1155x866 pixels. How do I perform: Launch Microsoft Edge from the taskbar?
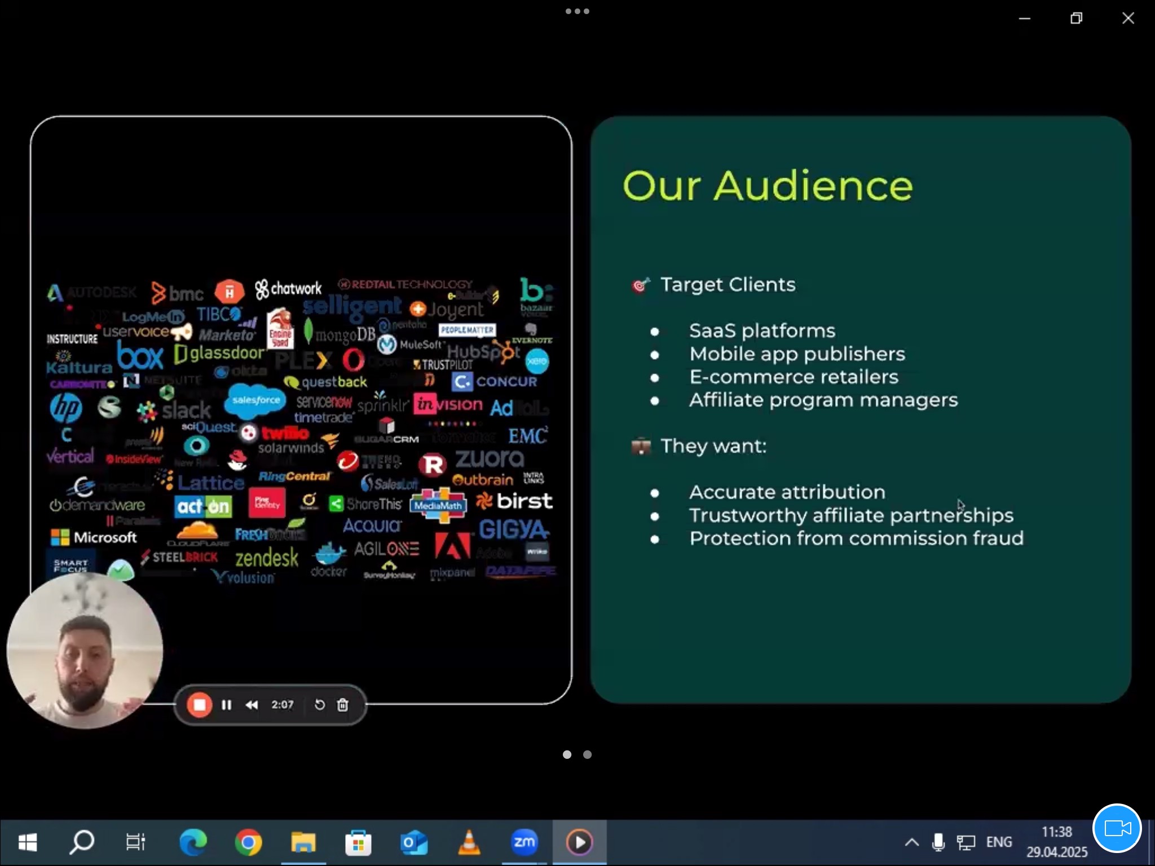193,843
